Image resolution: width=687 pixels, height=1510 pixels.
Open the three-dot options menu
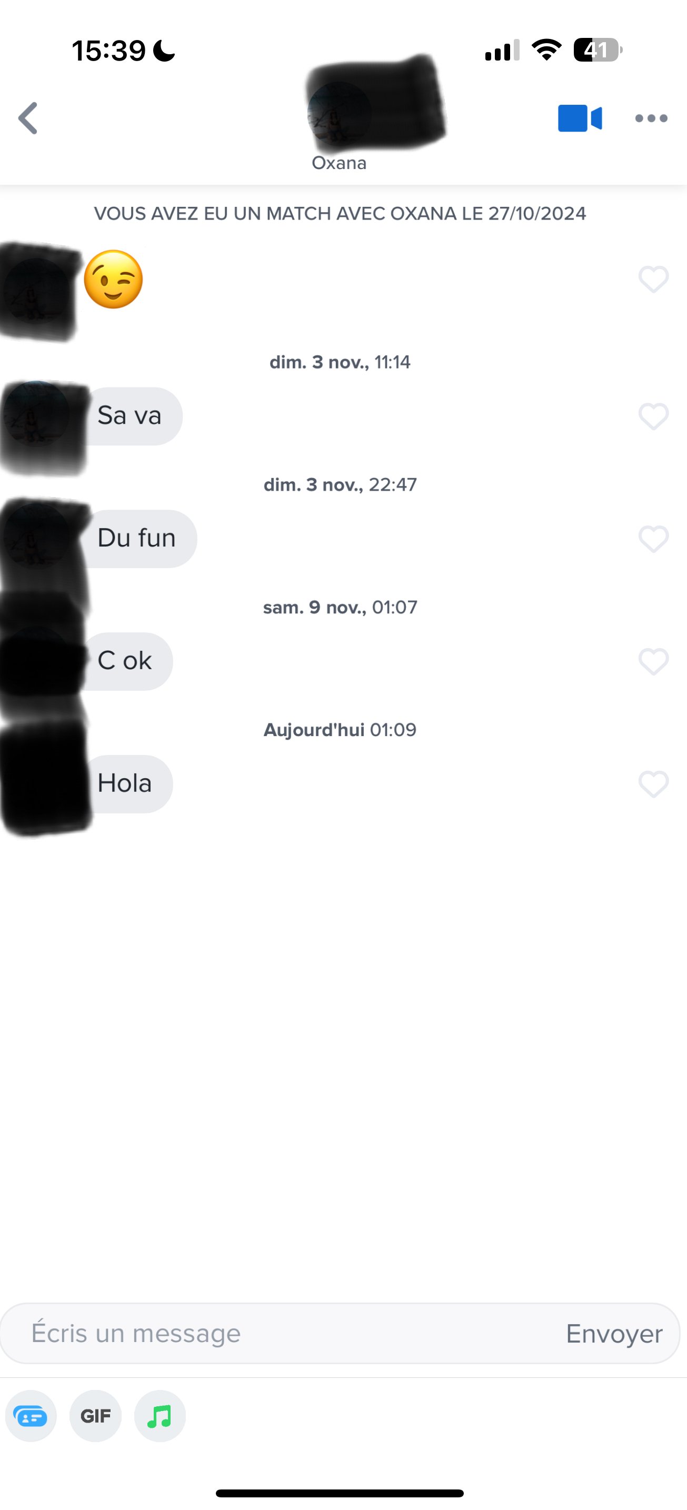(x=651, y=118)
